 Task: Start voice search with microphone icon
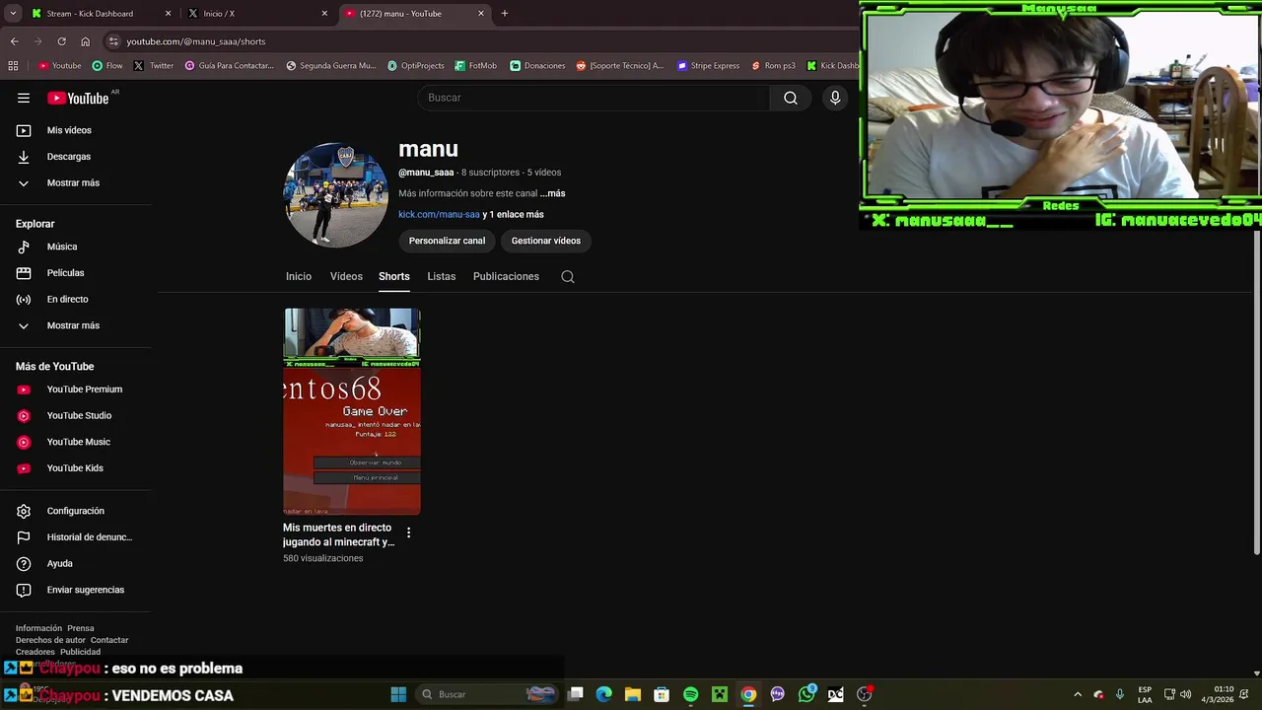(x=835, y=98)
